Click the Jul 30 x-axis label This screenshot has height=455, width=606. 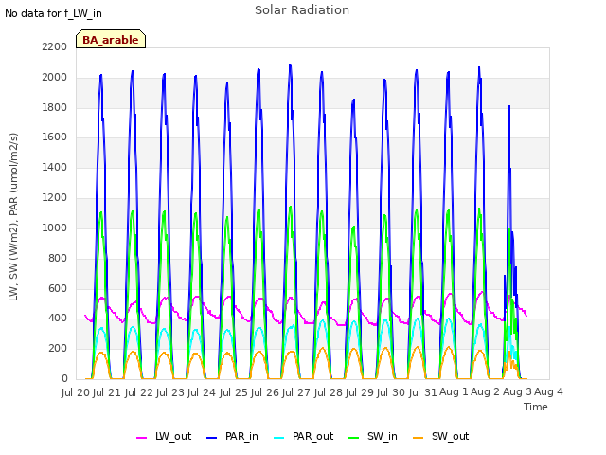click(391, 392)
